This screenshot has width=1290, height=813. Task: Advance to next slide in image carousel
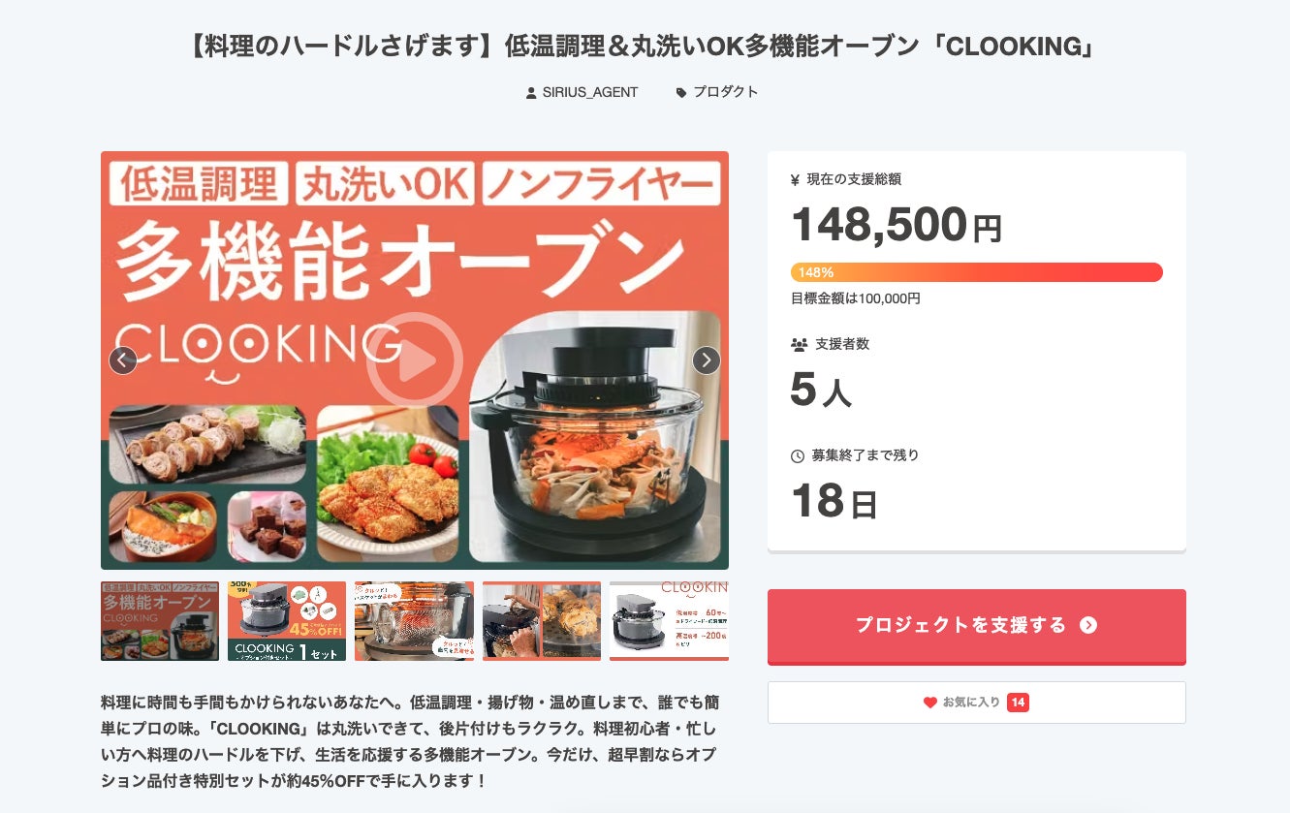[x=707, y=360]
